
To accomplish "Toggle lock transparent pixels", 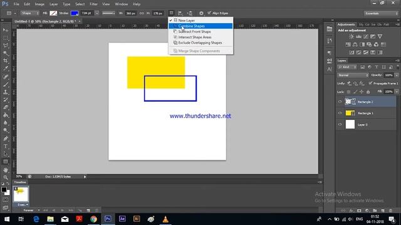I will pyautogui.click(x=348, y=92).
